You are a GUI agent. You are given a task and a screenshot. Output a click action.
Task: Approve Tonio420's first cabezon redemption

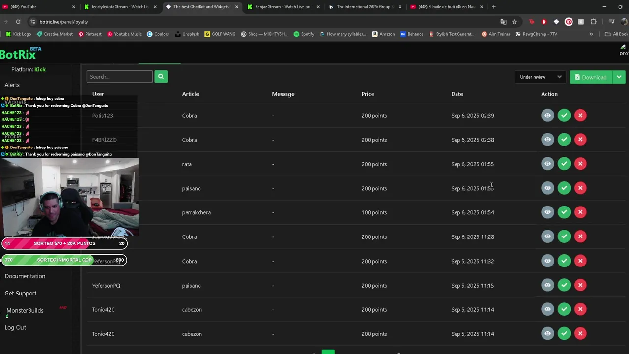click(x=564, y=309)
